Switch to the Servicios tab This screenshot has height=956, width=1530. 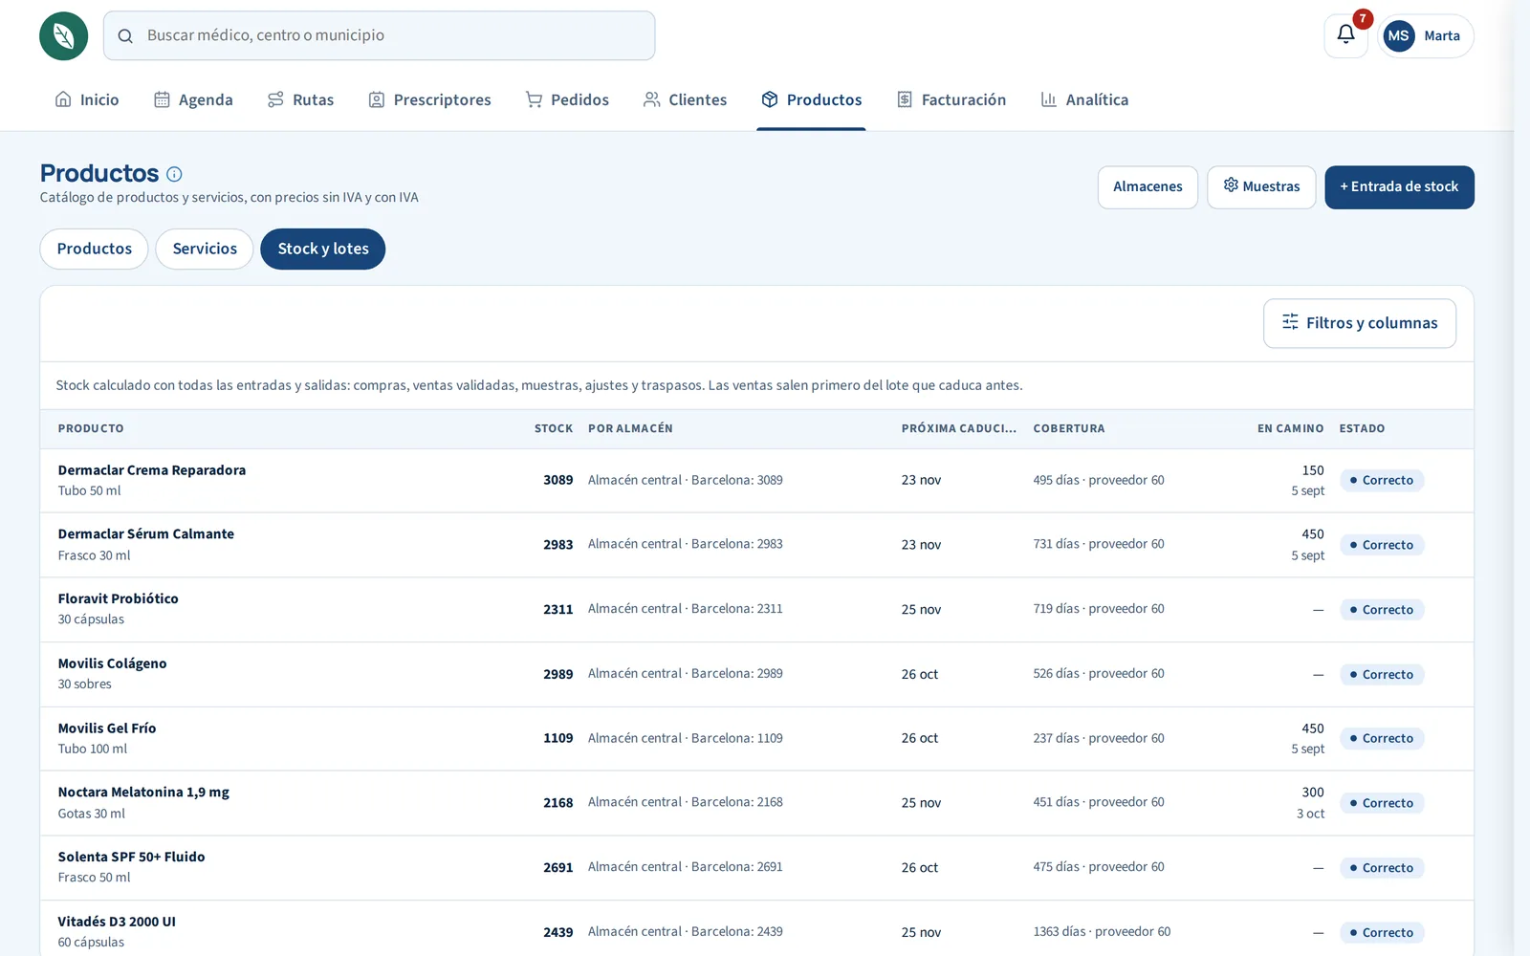205,249
